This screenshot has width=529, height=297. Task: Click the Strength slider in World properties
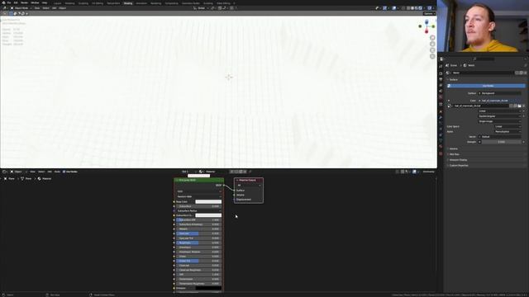501,142
